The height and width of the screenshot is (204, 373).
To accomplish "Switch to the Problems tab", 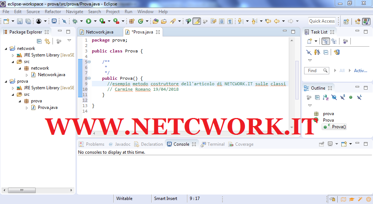I will click(x=92, y=144).
